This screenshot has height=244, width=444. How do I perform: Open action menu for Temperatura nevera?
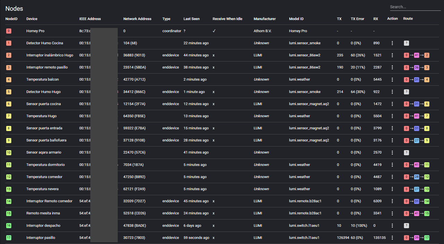coord(392,189)
